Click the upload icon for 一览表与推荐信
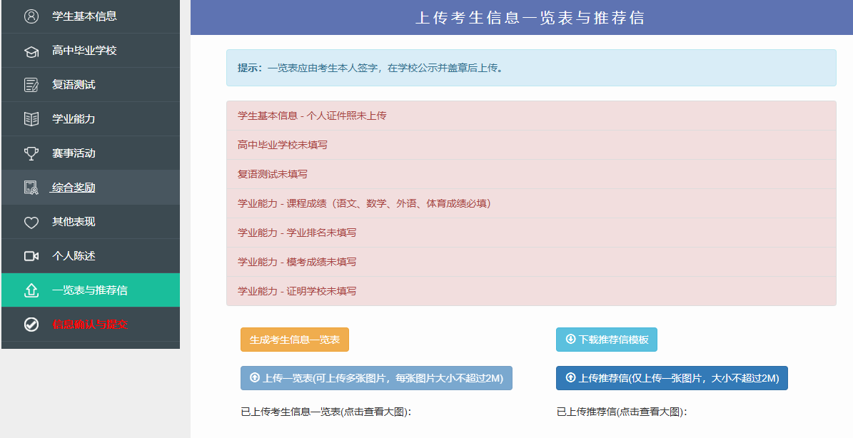This screenshot has height=438, width=853. pyautogui.click(x=31, y=290)
